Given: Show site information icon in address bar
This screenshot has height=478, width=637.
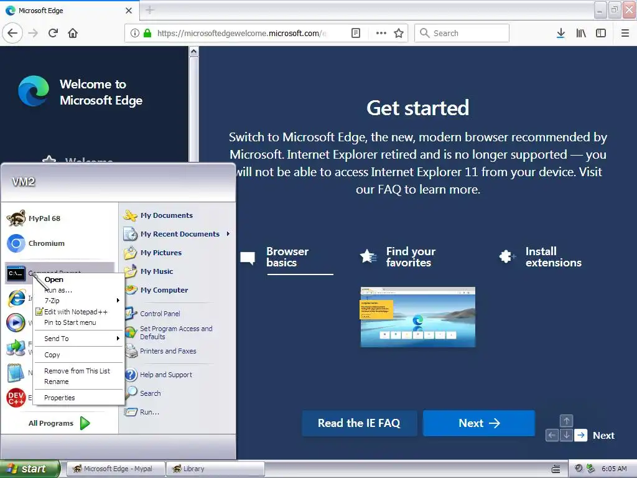Looking at the screenshot, I should pos(135,33).
